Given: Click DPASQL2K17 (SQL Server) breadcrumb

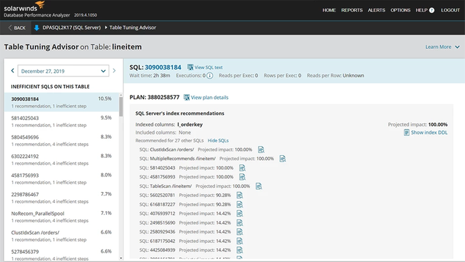Looking at the screenshot, I should pyautogui.click(x=71, y=28).
